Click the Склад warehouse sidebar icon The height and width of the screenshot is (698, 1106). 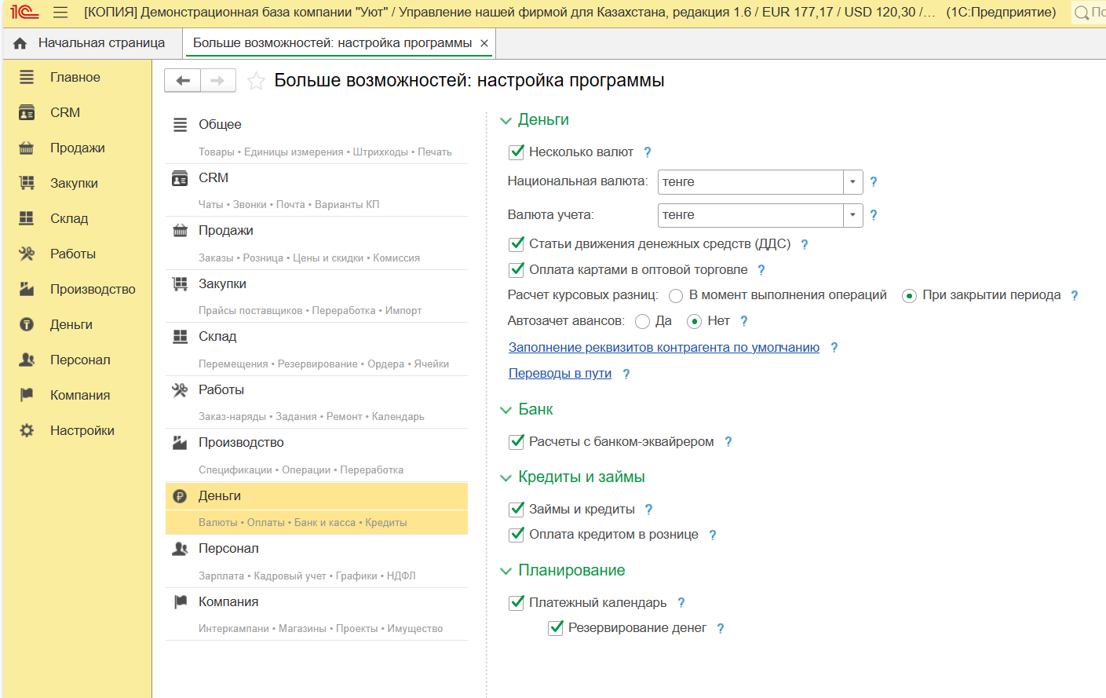pyautogui.click(x=27, y=219)
